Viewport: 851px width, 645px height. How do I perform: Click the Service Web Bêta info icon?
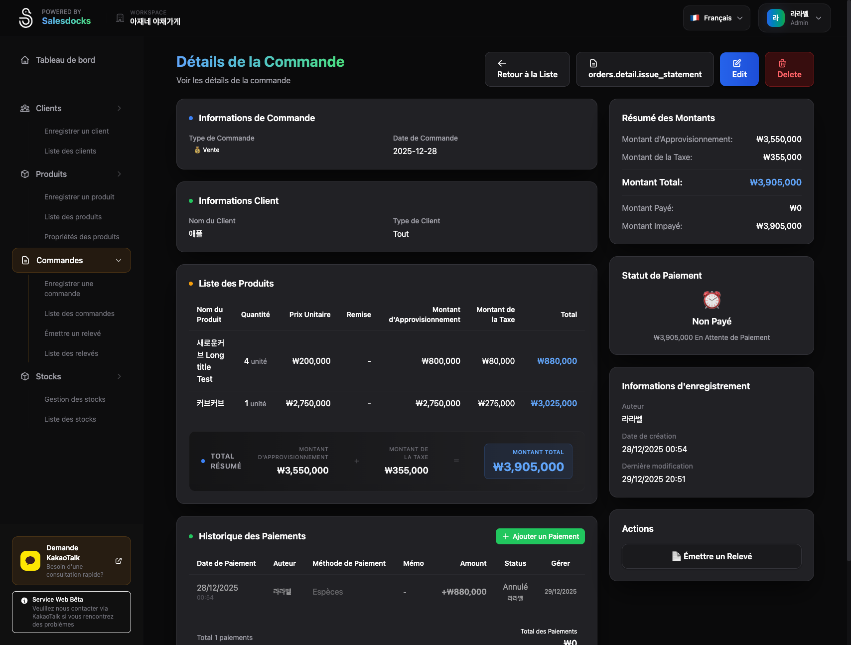[24, 600]
